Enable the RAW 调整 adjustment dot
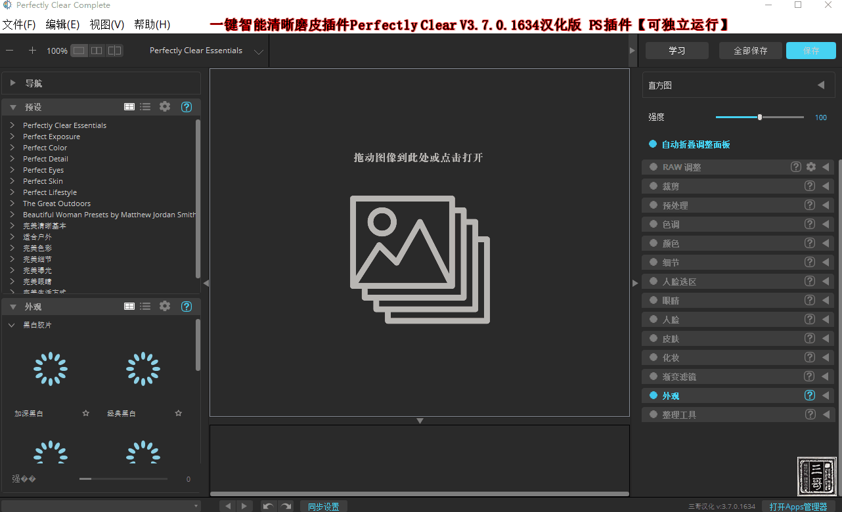842x512 pixels. click(x=654, y=167)
